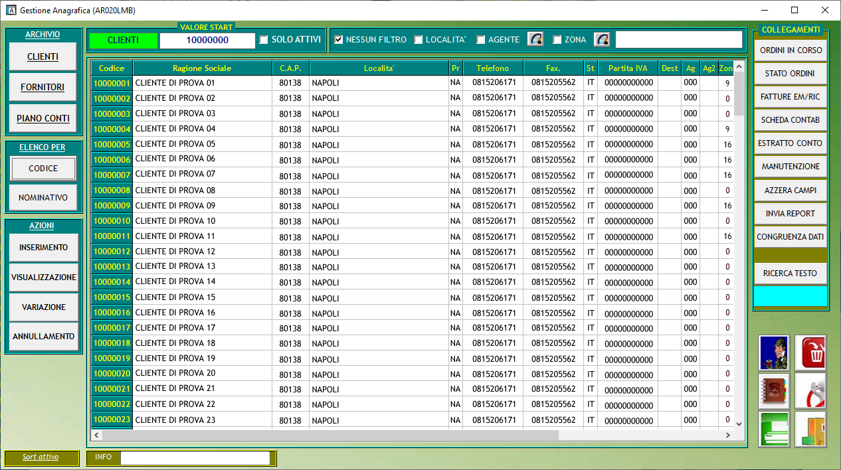Open ORDINI IN CORSO link
Image resolution: width=841 pixels, height=470 pixels.
[x=791, y=50]
